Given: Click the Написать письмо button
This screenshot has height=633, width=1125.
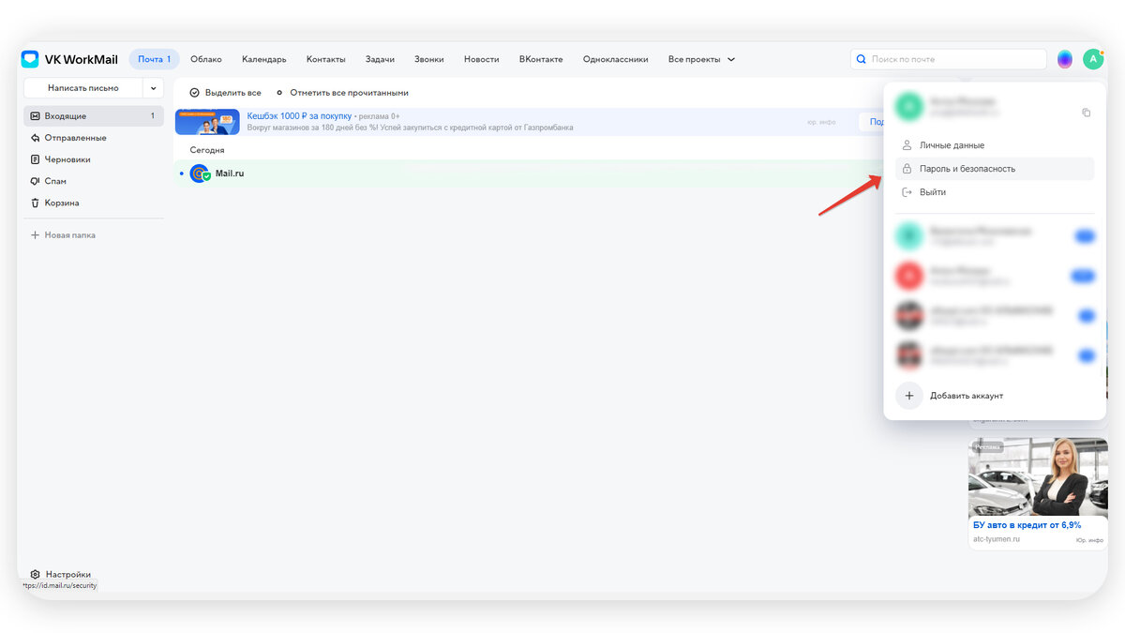Looking at the screenshot, I should 83,88.
